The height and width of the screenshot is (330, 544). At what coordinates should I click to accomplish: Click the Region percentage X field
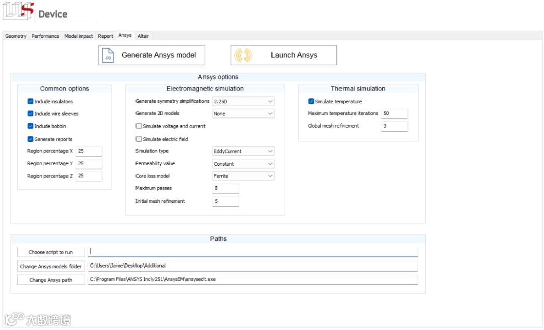[89, 151]
